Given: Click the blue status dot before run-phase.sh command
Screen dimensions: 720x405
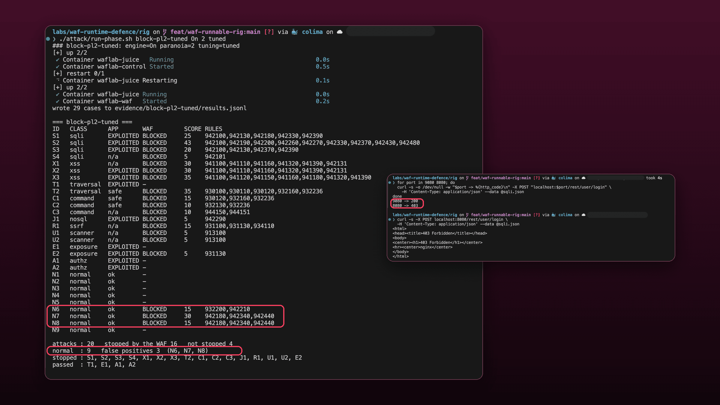Looking at the screenshot, I should pyautogui.click(x=48, y=39).
